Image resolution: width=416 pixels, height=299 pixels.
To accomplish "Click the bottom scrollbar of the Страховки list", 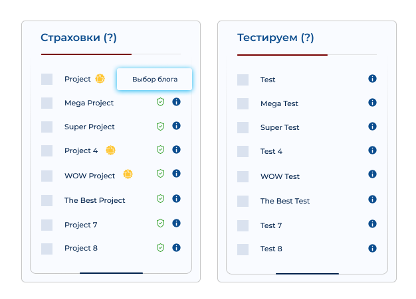I will (111, 273).
